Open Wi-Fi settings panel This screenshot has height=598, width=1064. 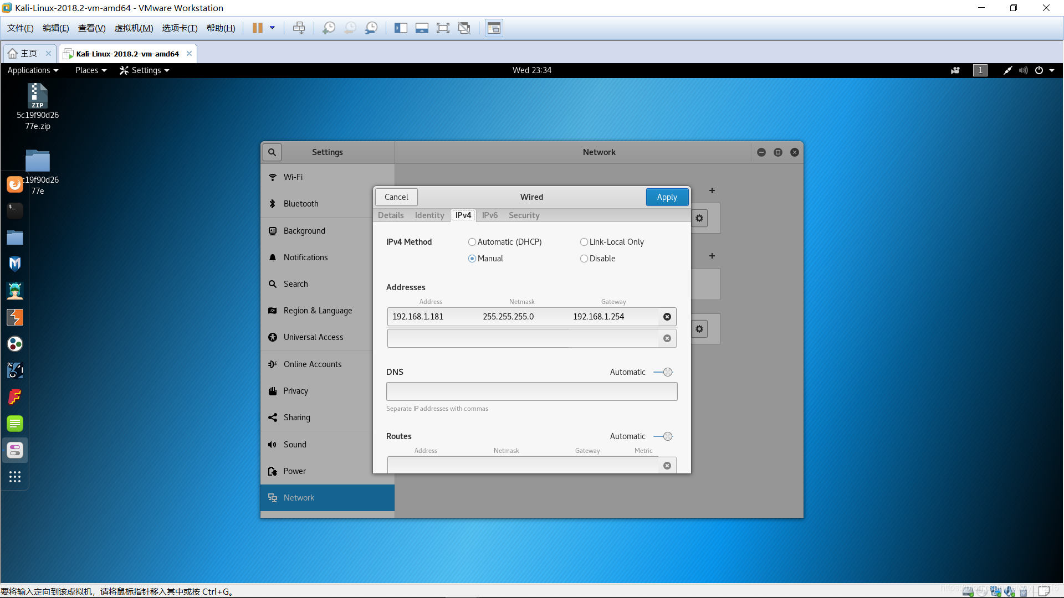pos(328,177)
